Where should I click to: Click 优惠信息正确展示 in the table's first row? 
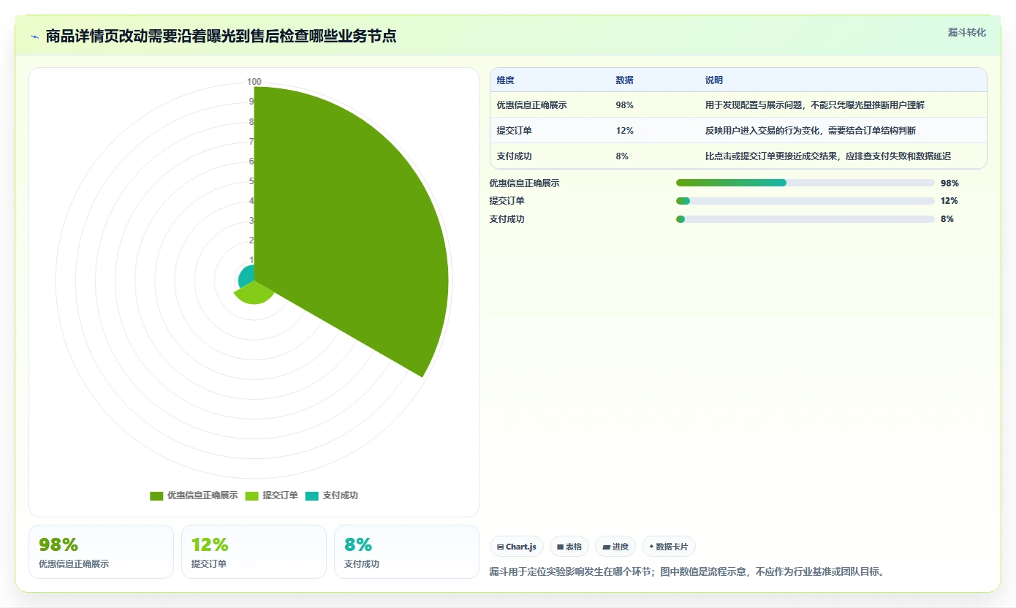pyautogui.click(x=532, y=105)
